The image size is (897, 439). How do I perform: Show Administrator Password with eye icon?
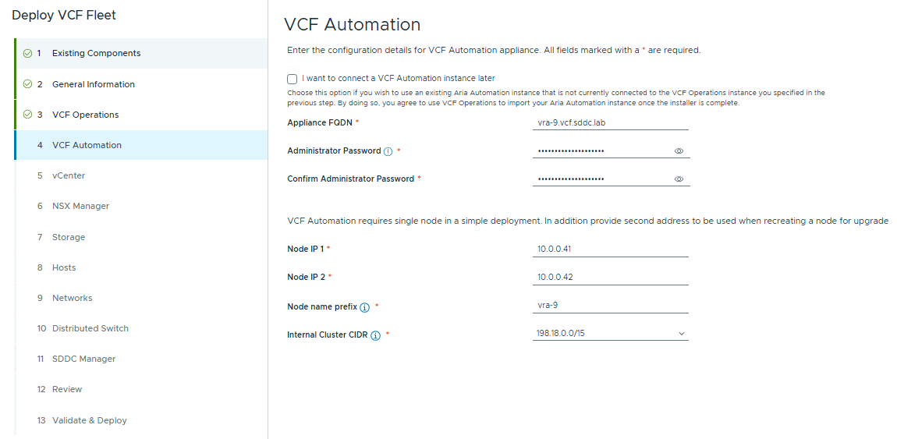click(679, 151)
